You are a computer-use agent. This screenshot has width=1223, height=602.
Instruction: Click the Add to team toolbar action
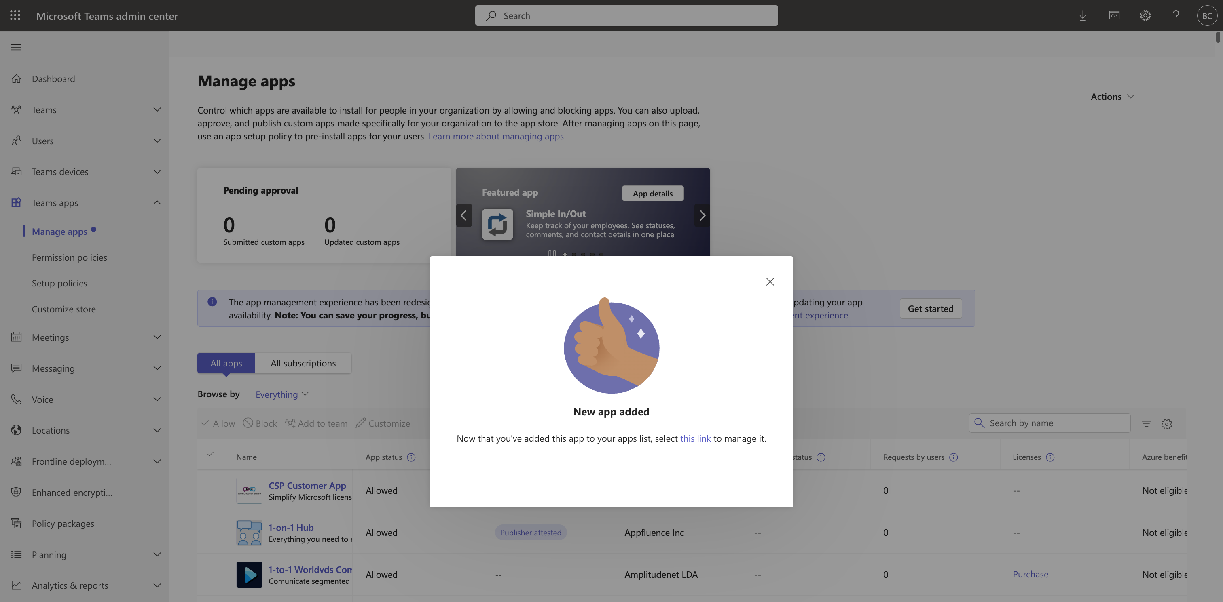pos(316,423)
